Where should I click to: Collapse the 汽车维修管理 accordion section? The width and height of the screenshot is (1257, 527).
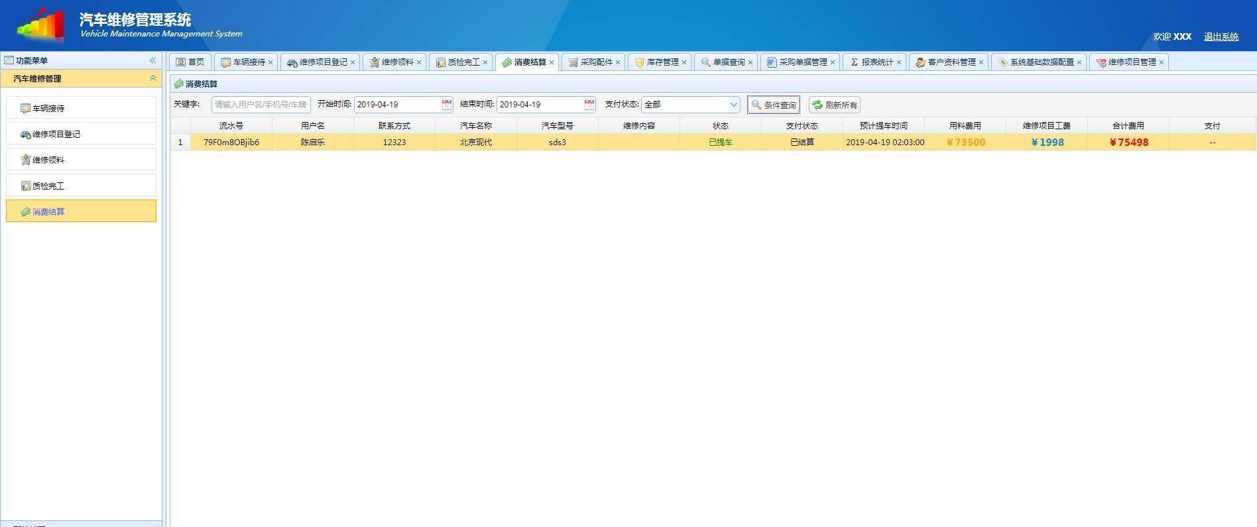click(152, 78)
